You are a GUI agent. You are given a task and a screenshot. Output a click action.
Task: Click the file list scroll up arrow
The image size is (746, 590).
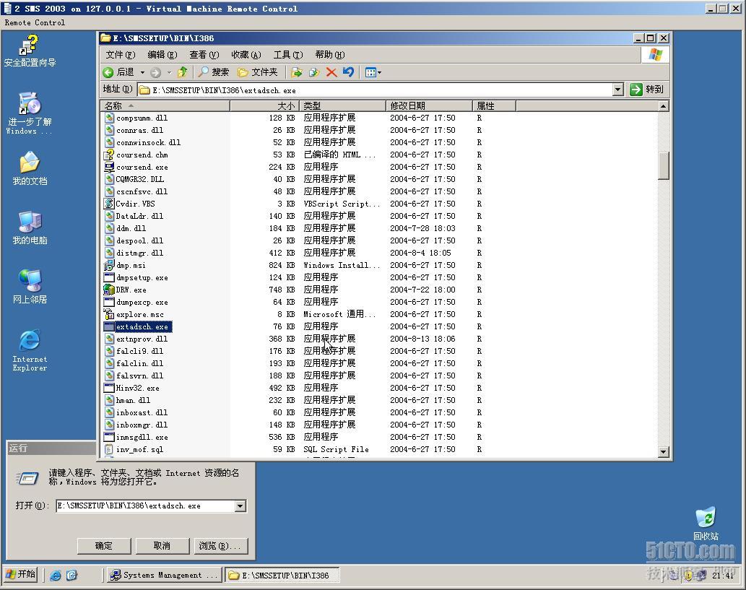(x=663, y=106)
